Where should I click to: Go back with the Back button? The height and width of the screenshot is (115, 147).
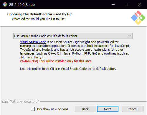point(85,109)
